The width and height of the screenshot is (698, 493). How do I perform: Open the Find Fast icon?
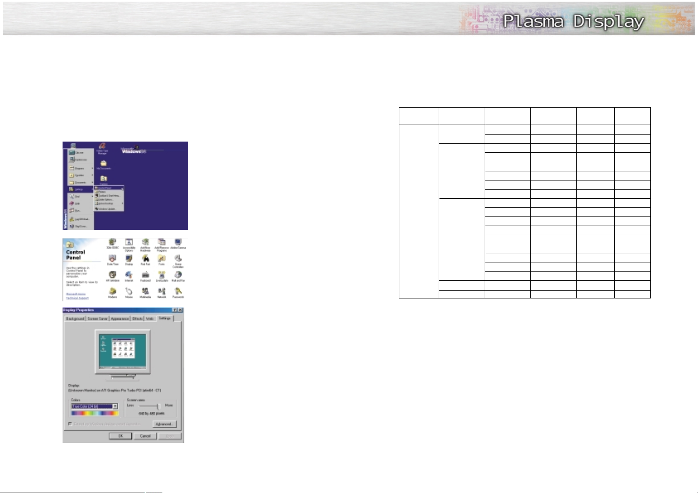(145, 260)
